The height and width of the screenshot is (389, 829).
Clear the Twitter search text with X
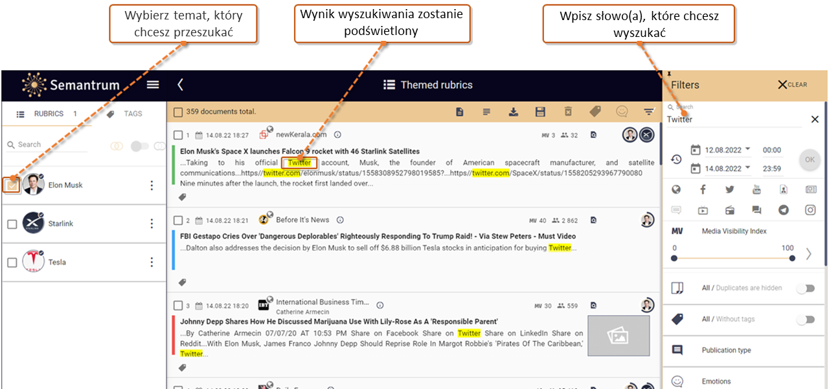(x=815, y=119)
